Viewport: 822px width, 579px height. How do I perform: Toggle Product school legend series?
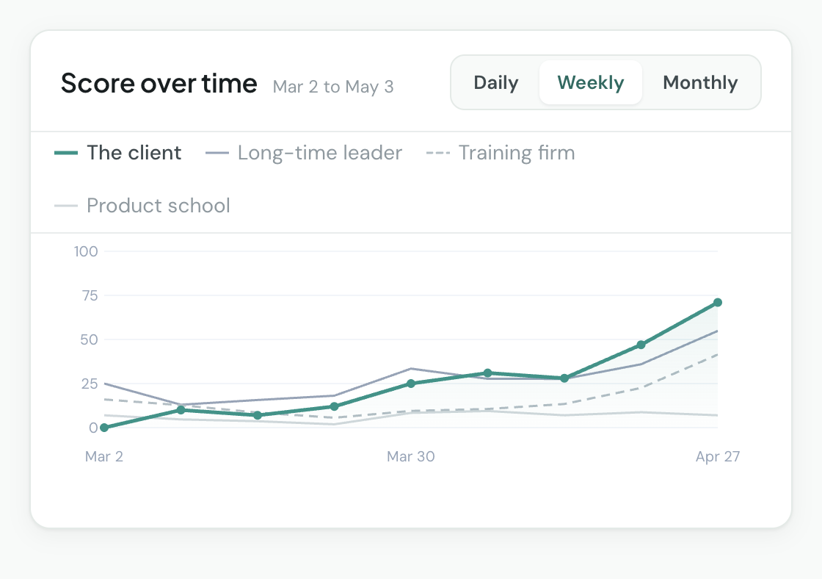pos(142,205)
